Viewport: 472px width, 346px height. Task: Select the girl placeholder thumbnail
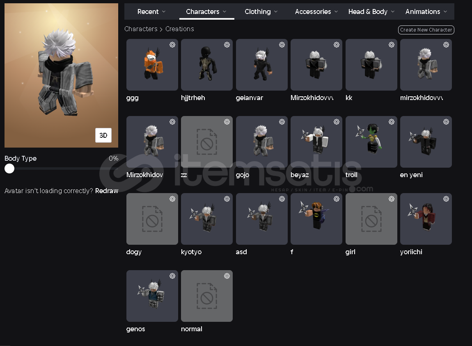(x=371, y=219)
